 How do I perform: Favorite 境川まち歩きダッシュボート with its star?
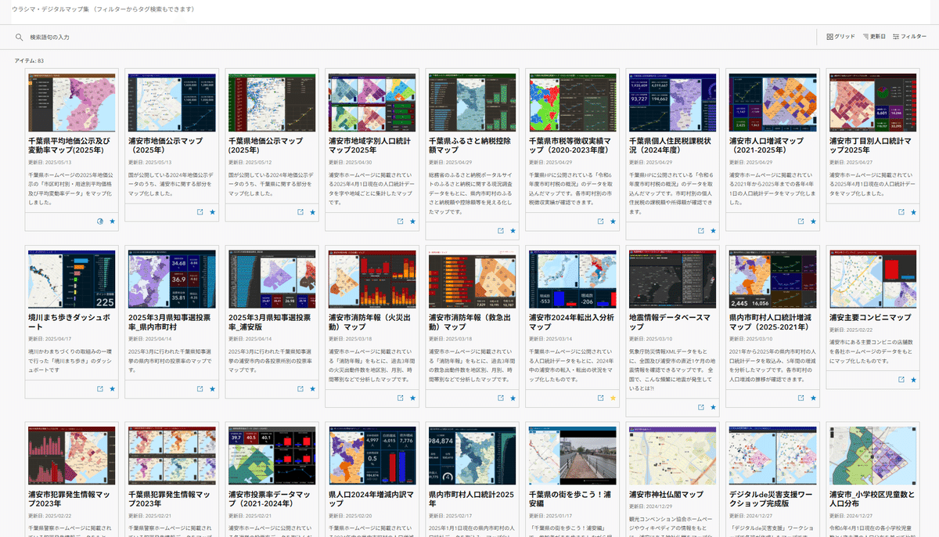click(112, 388)
